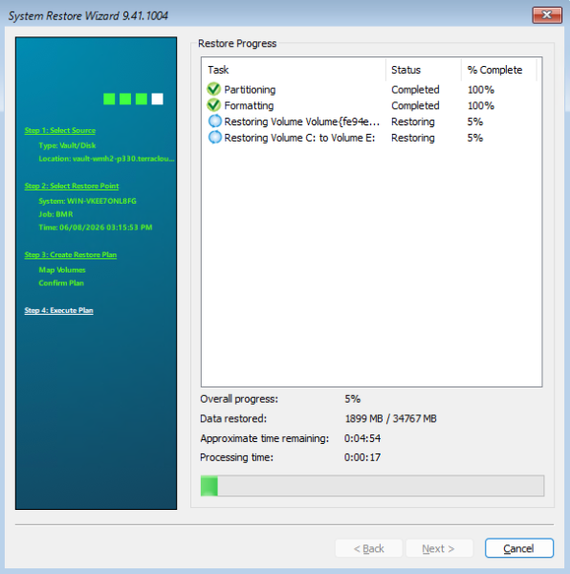Click the Task column header
The height and width of the screenshot is (574, 570).
(x=294, y=70)
